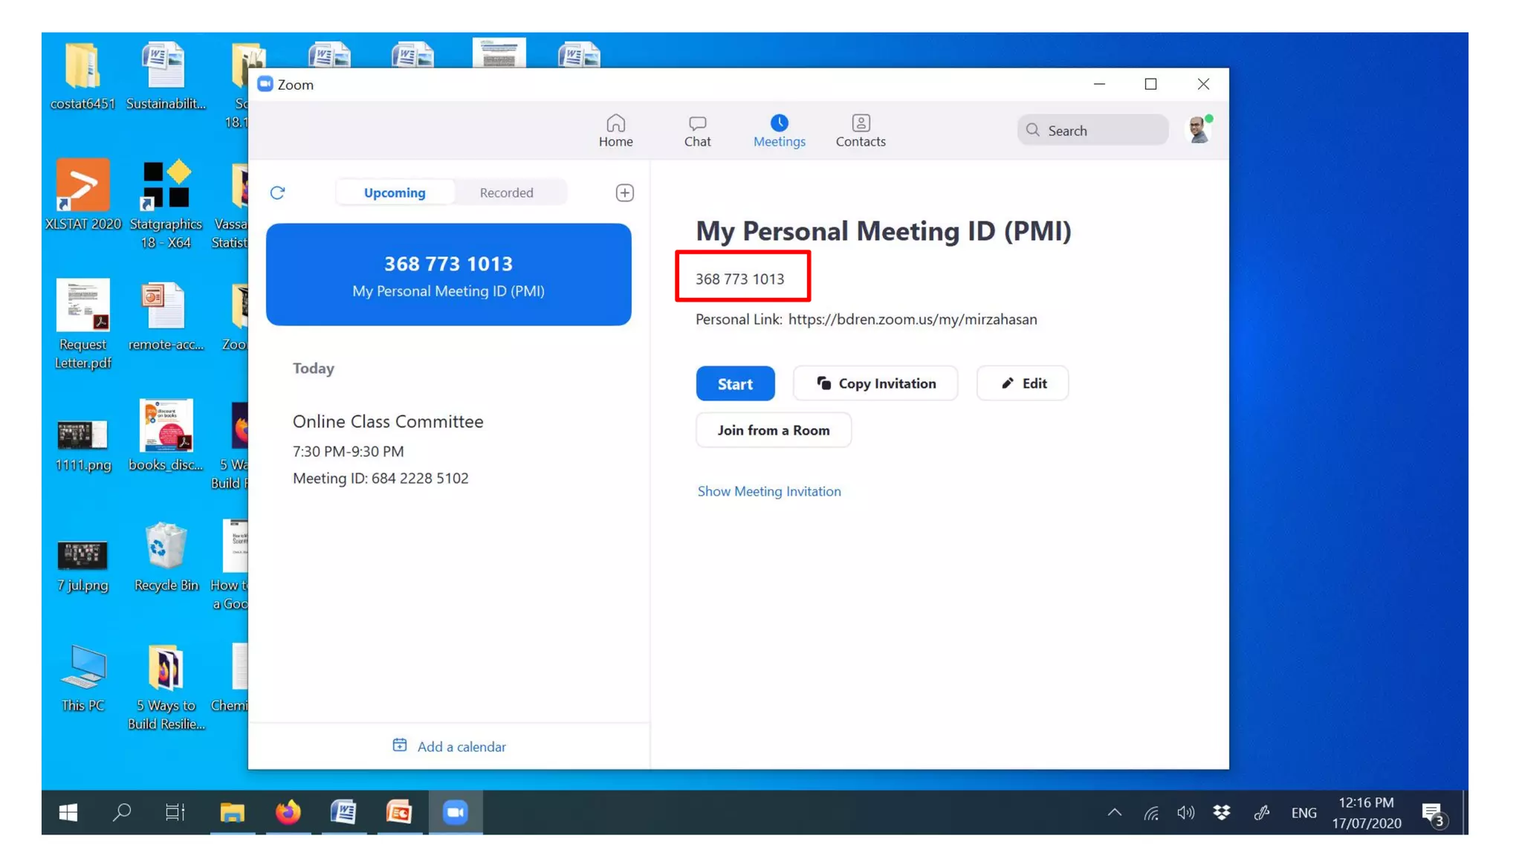Expand hidden system tray icons chevron
1522x856 pixels.
pos(1114,812)
